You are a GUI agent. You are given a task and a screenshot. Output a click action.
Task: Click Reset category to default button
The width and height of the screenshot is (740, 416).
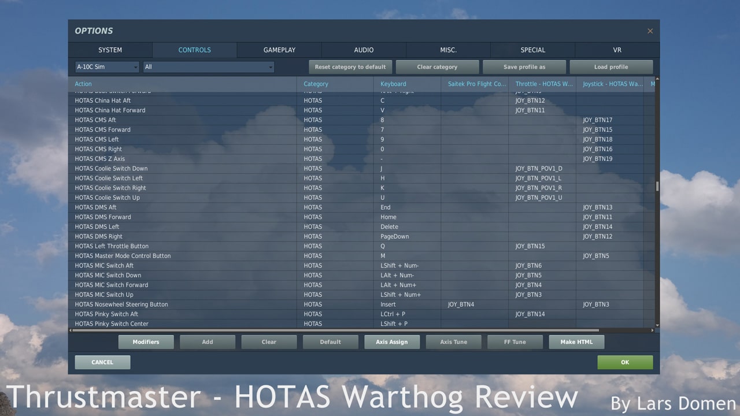[350, 67]
